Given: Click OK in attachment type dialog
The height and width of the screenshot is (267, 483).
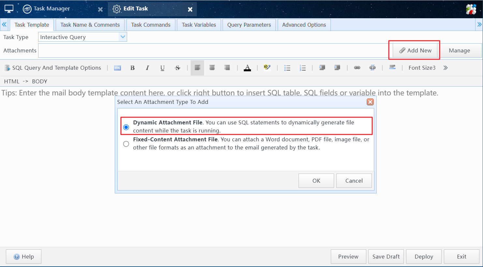Looking at the screenshot, I should pos(316,181).
